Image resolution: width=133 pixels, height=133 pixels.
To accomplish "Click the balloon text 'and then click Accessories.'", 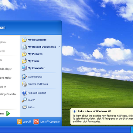I will tap(87, 122).
